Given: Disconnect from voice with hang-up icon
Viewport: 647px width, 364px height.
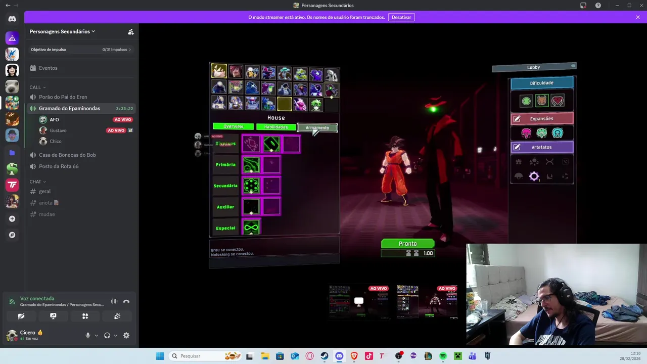Looking at the screenshot, I should pyautogui.click(x=126, y=301).
